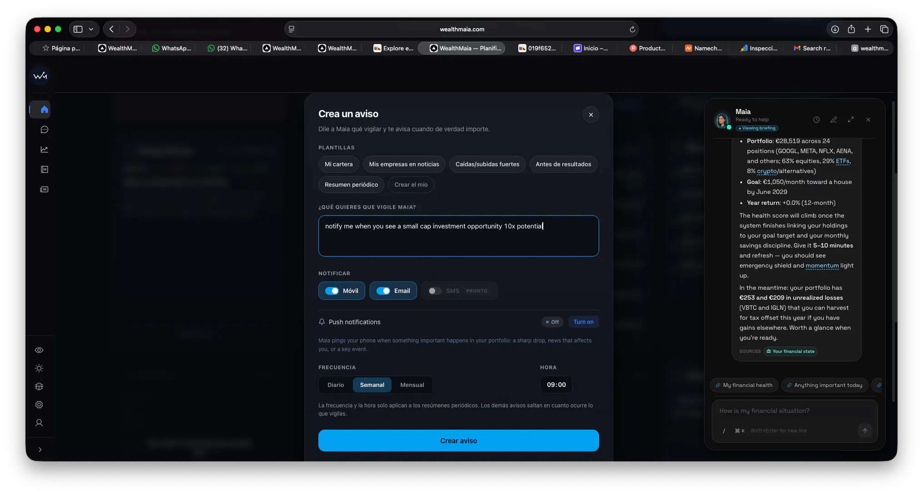Toggle the Móvil notification switch

pyautogui.click(x=332, y=291)
